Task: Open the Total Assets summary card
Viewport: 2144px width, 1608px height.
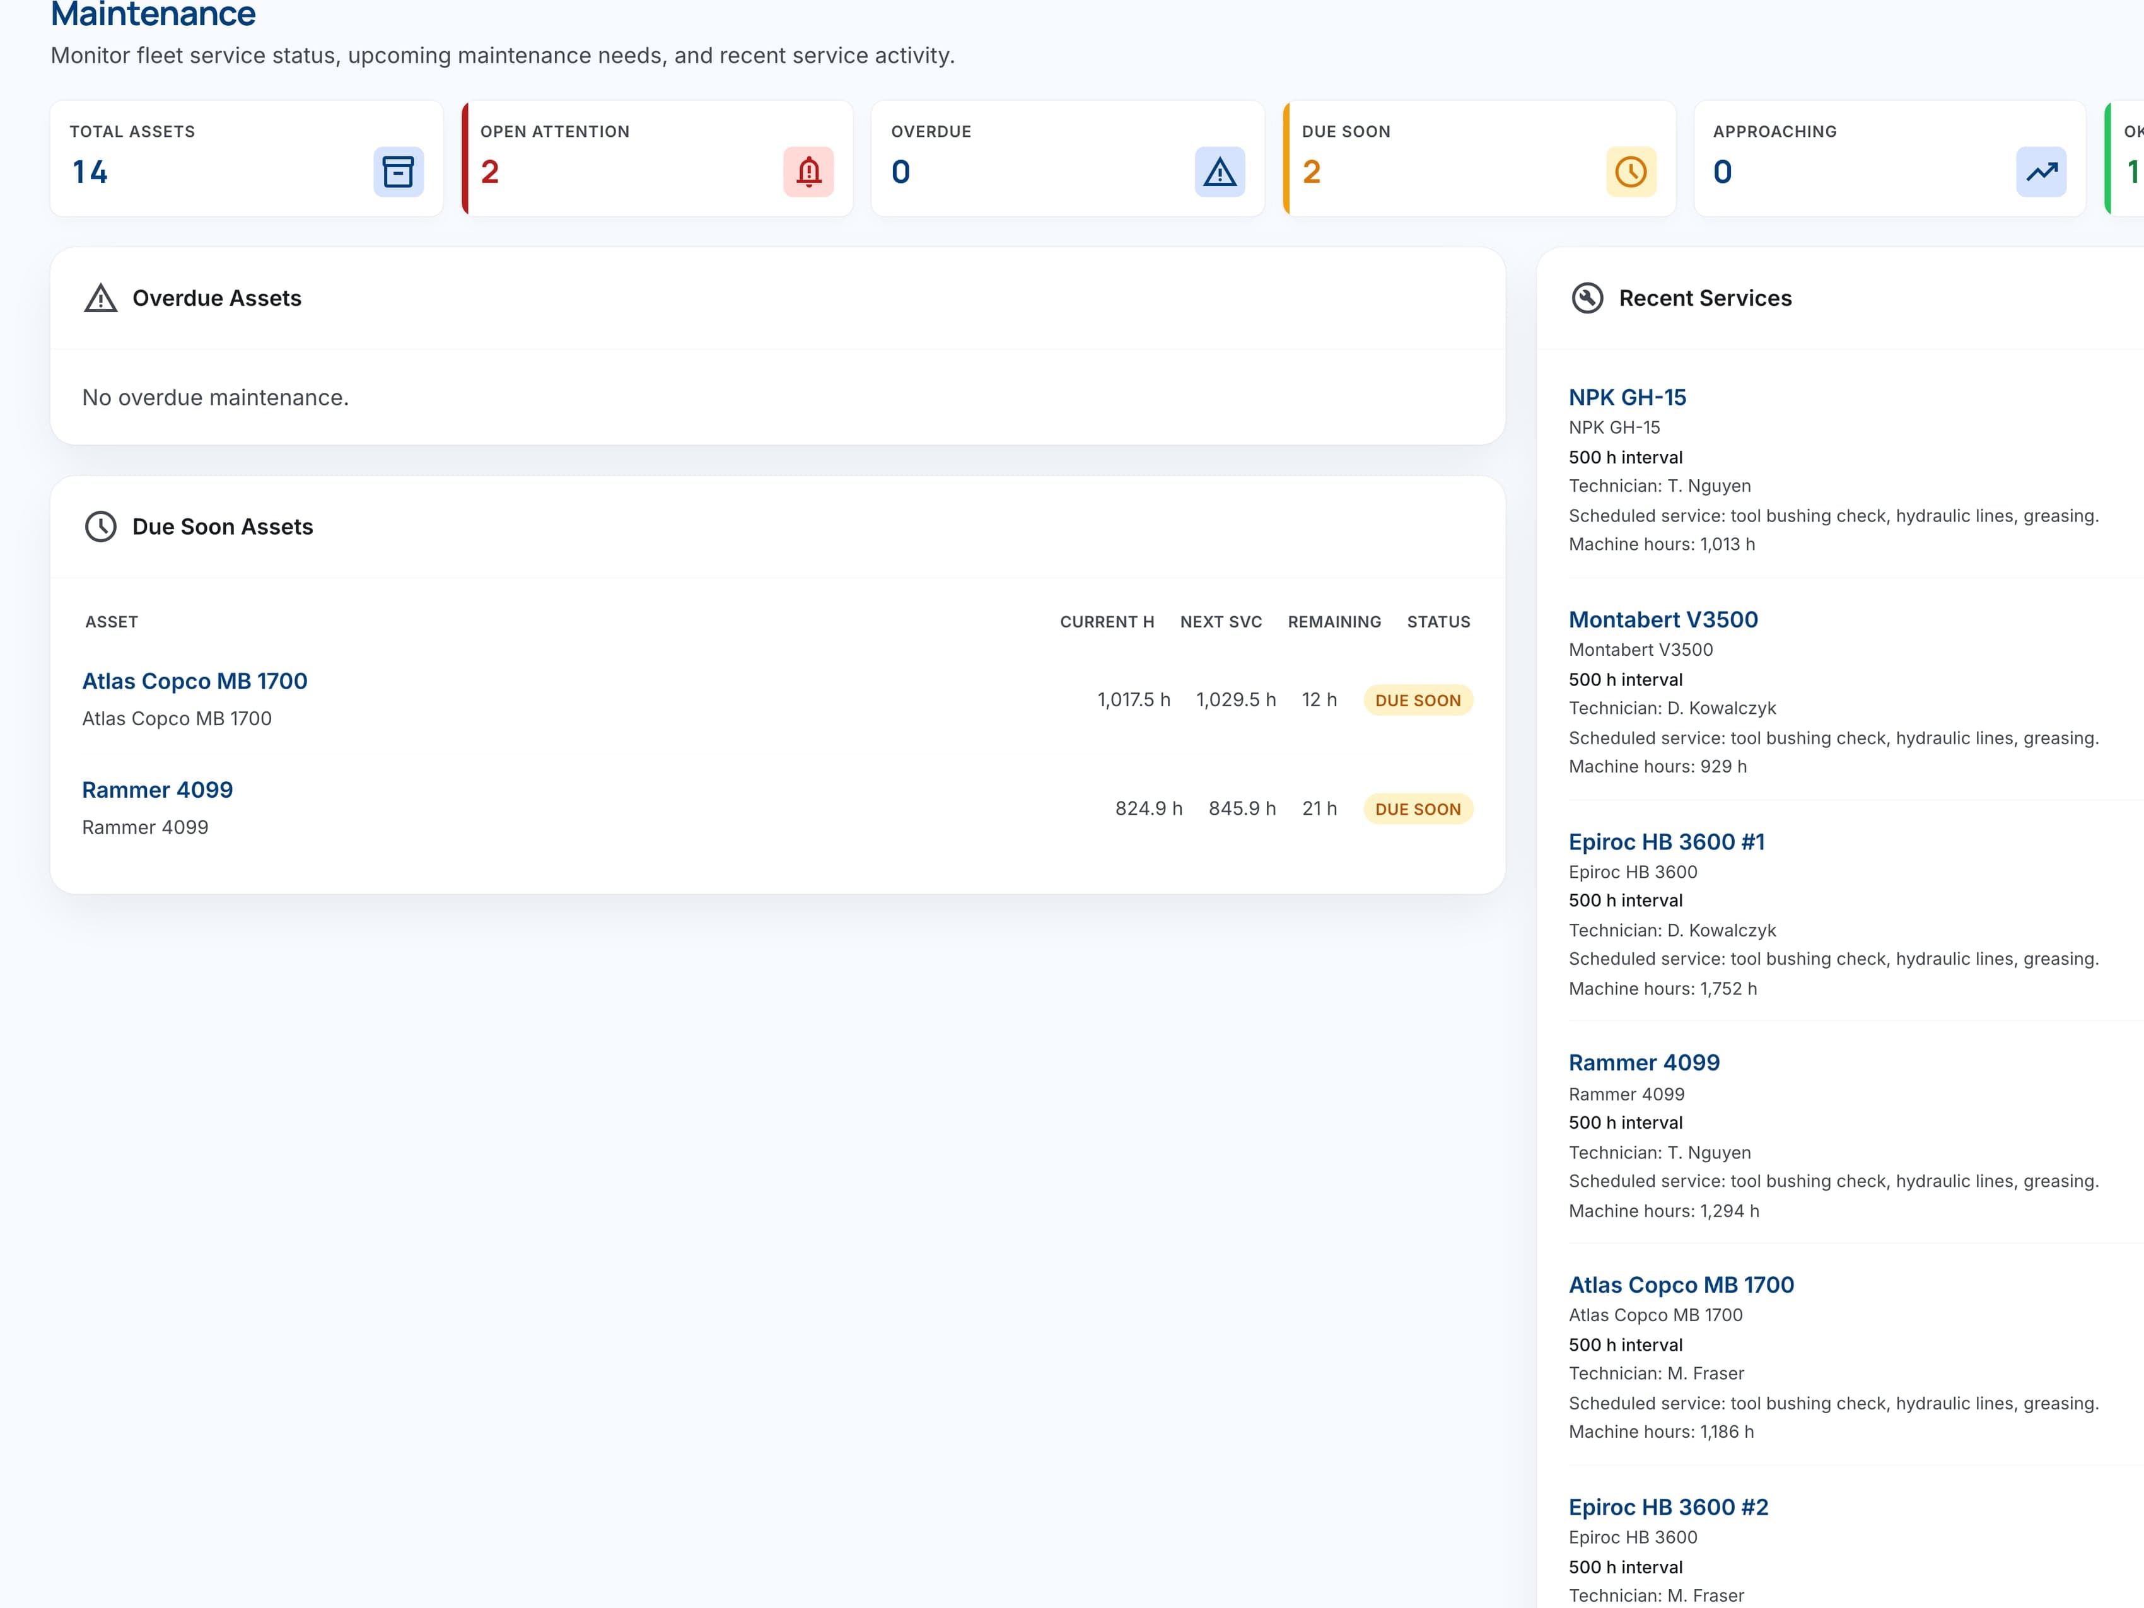Action: (246, 158)
